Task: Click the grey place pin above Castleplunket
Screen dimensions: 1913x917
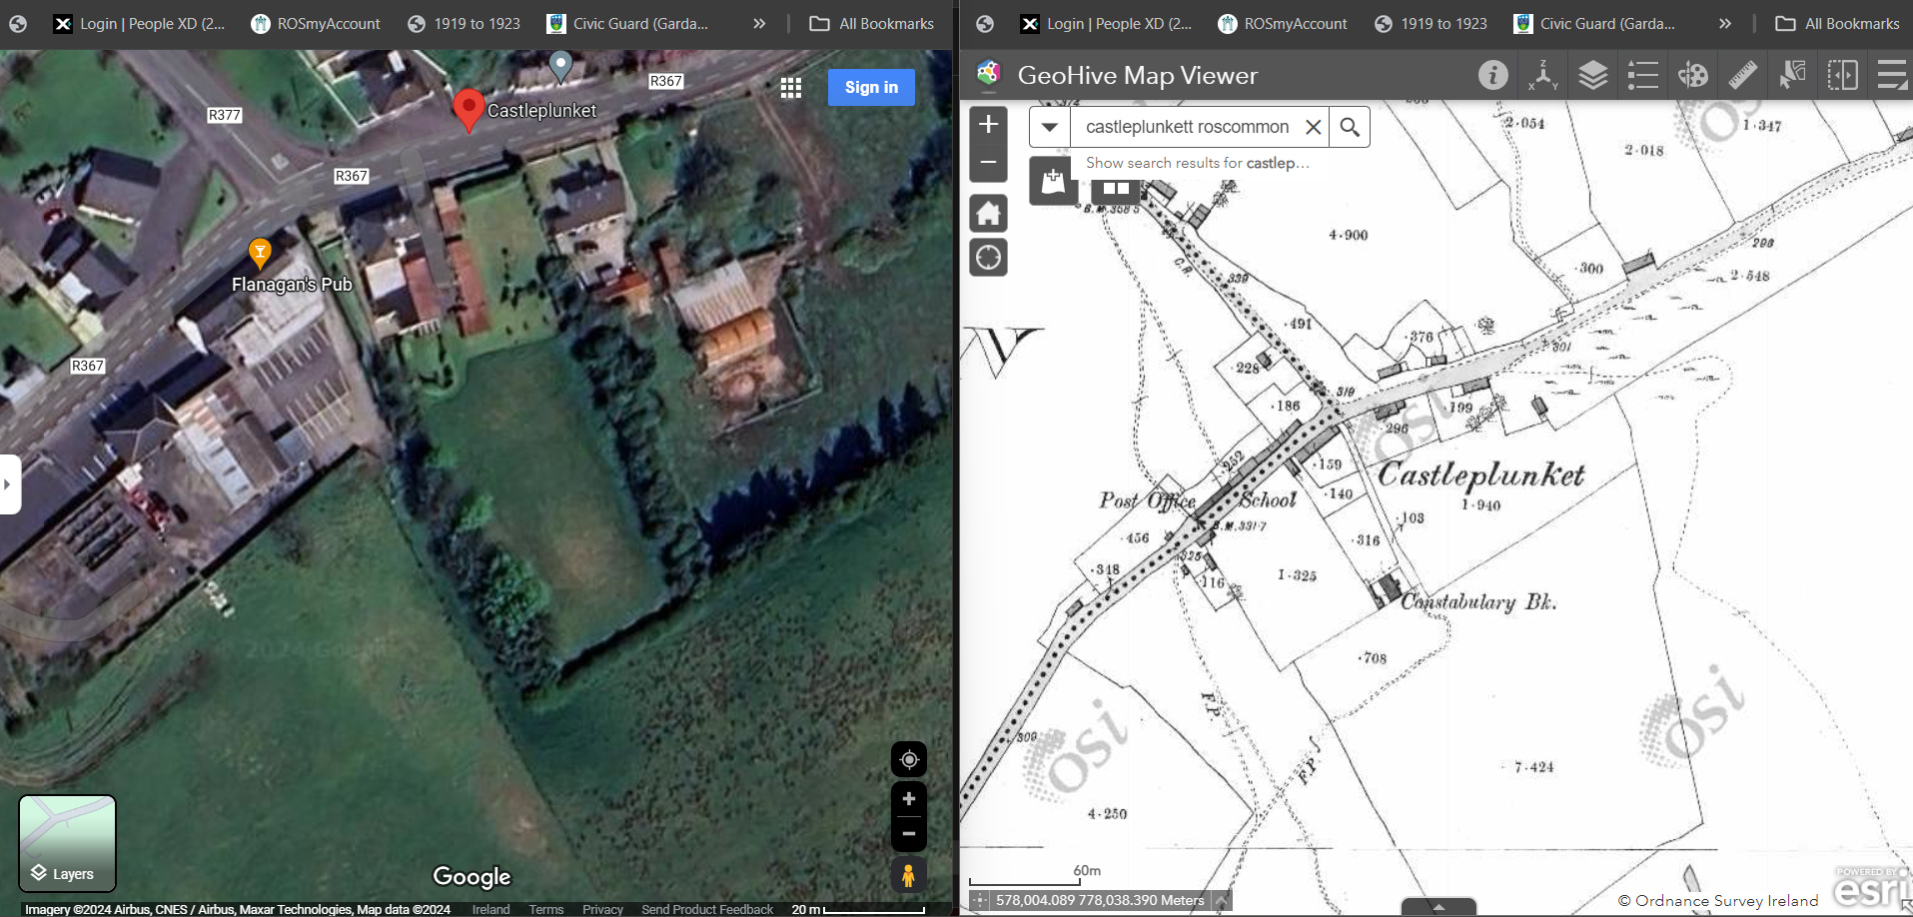Action: (561, 66)
